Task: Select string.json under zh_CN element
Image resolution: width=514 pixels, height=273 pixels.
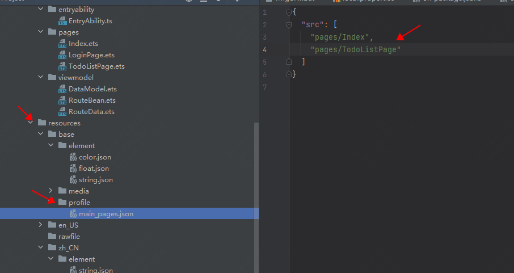Action: (96, 270)
